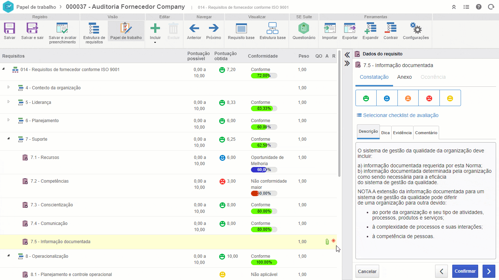The height and width of the screenshot is (280, 499).
Task: Collapse the right panel with double left chevron
Action: click(347, 55)
